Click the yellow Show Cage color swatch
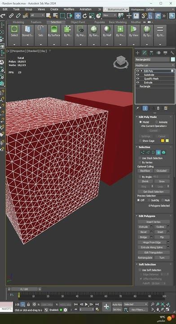This screenshot has height=324, width=176. [163, 141]
